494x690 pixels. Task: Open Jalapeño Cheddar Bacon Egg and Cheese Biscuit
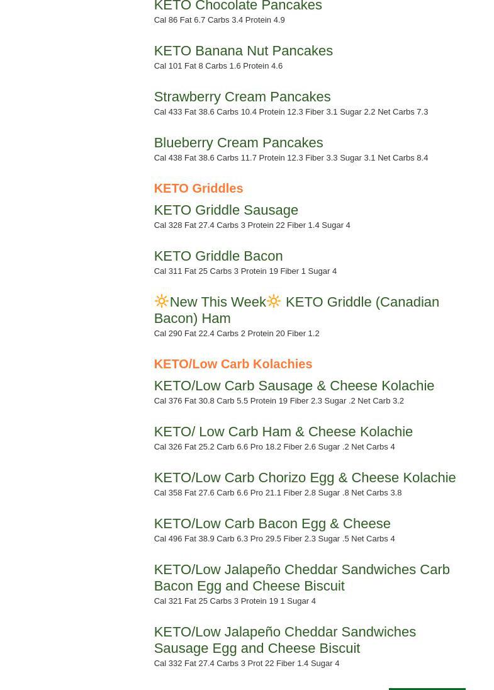(301, 577)
